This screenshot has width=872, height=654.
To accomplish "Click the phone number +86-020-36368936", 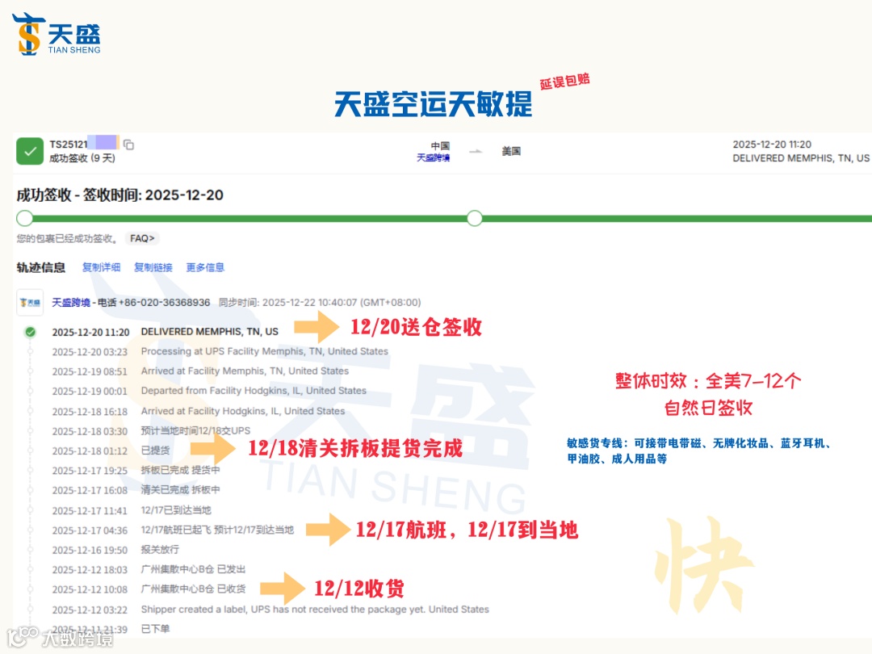I will (x=164, y=303).
